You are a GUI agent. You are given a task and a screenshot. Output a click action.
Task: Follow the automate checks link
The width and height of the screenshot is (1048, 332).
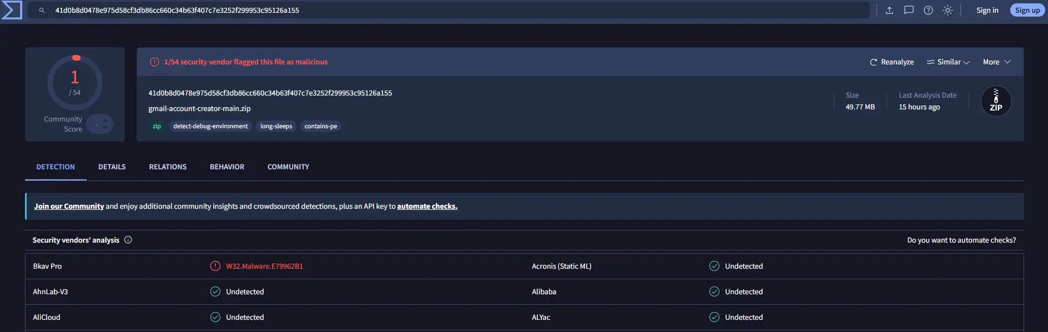click(x=427, y=206)
